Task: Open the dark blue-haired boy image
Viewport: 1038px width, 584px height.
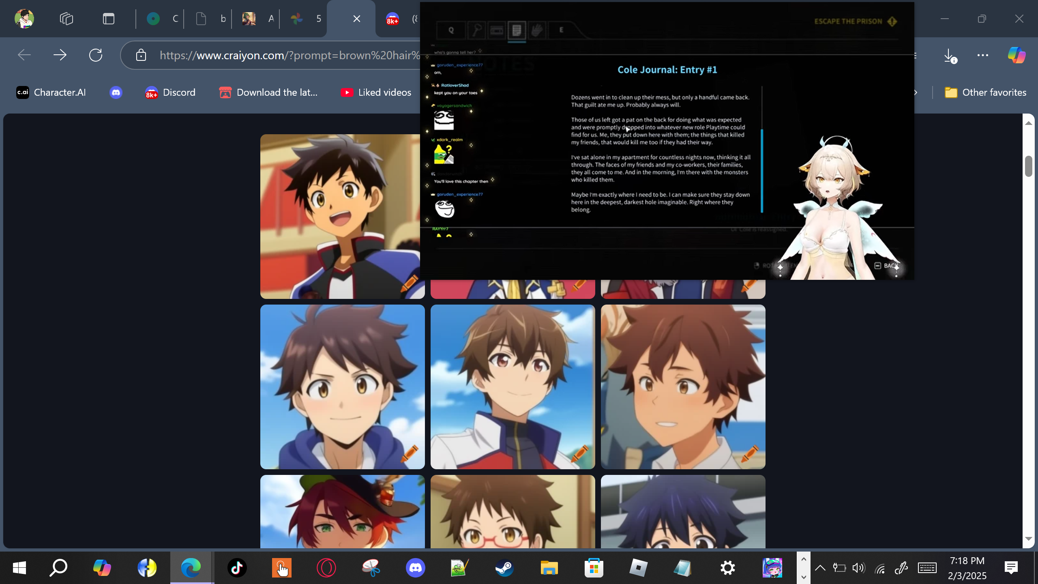Action: point(683,512)
